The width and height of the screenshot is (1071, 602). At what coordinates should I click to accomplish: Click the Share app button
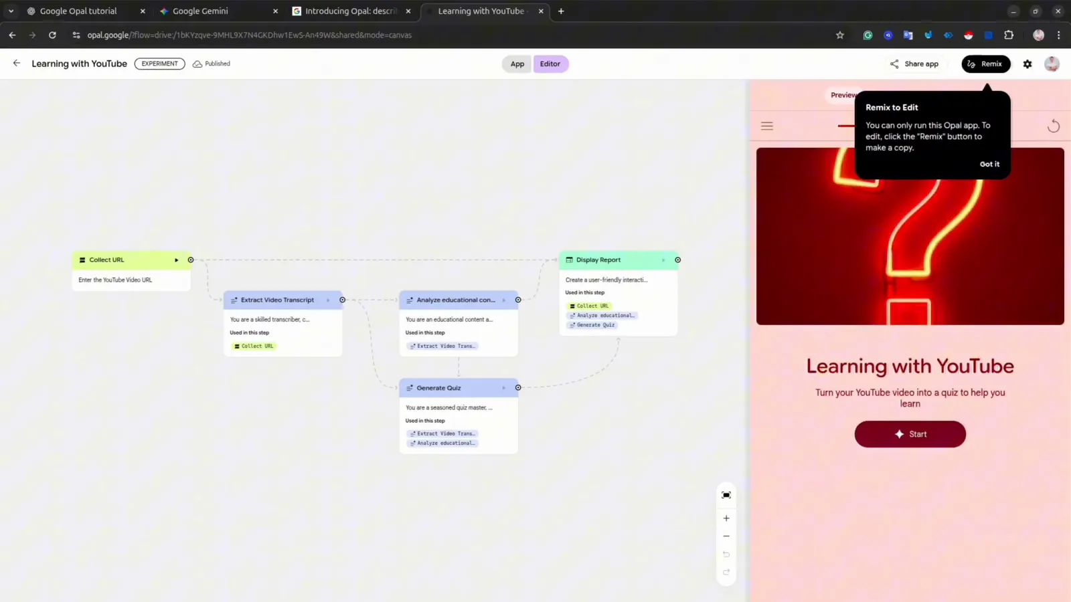914,64
